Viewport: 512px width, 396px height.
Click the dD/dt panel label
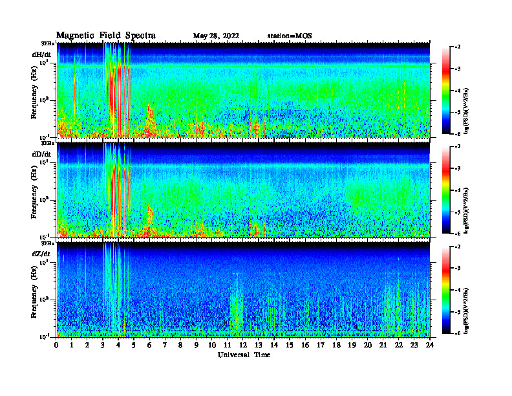pyautogui.click(x=41, y=154)
